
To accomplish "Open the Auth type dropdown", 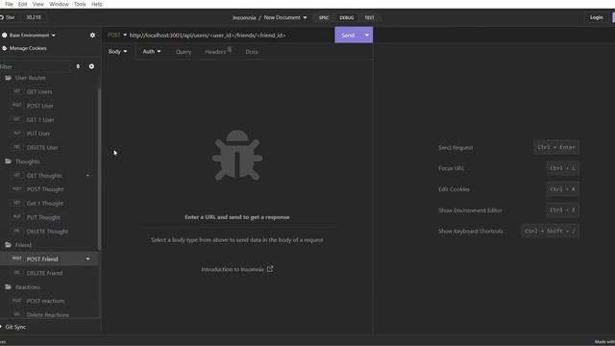I will click(x=152, y=51).
